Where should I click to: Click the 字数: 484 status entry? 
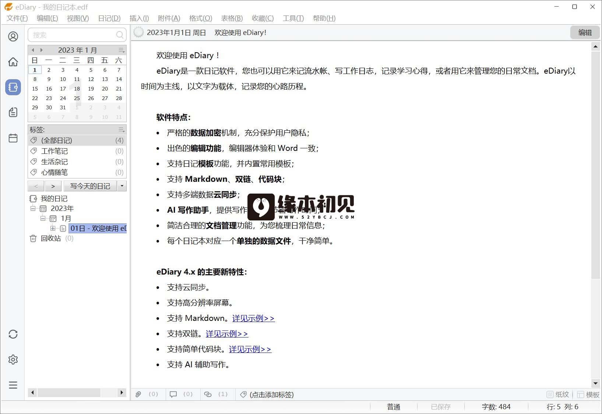(x=496, y=407)
